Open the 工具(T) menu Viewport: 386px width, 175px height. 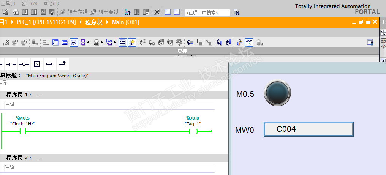tap(8, 4)
